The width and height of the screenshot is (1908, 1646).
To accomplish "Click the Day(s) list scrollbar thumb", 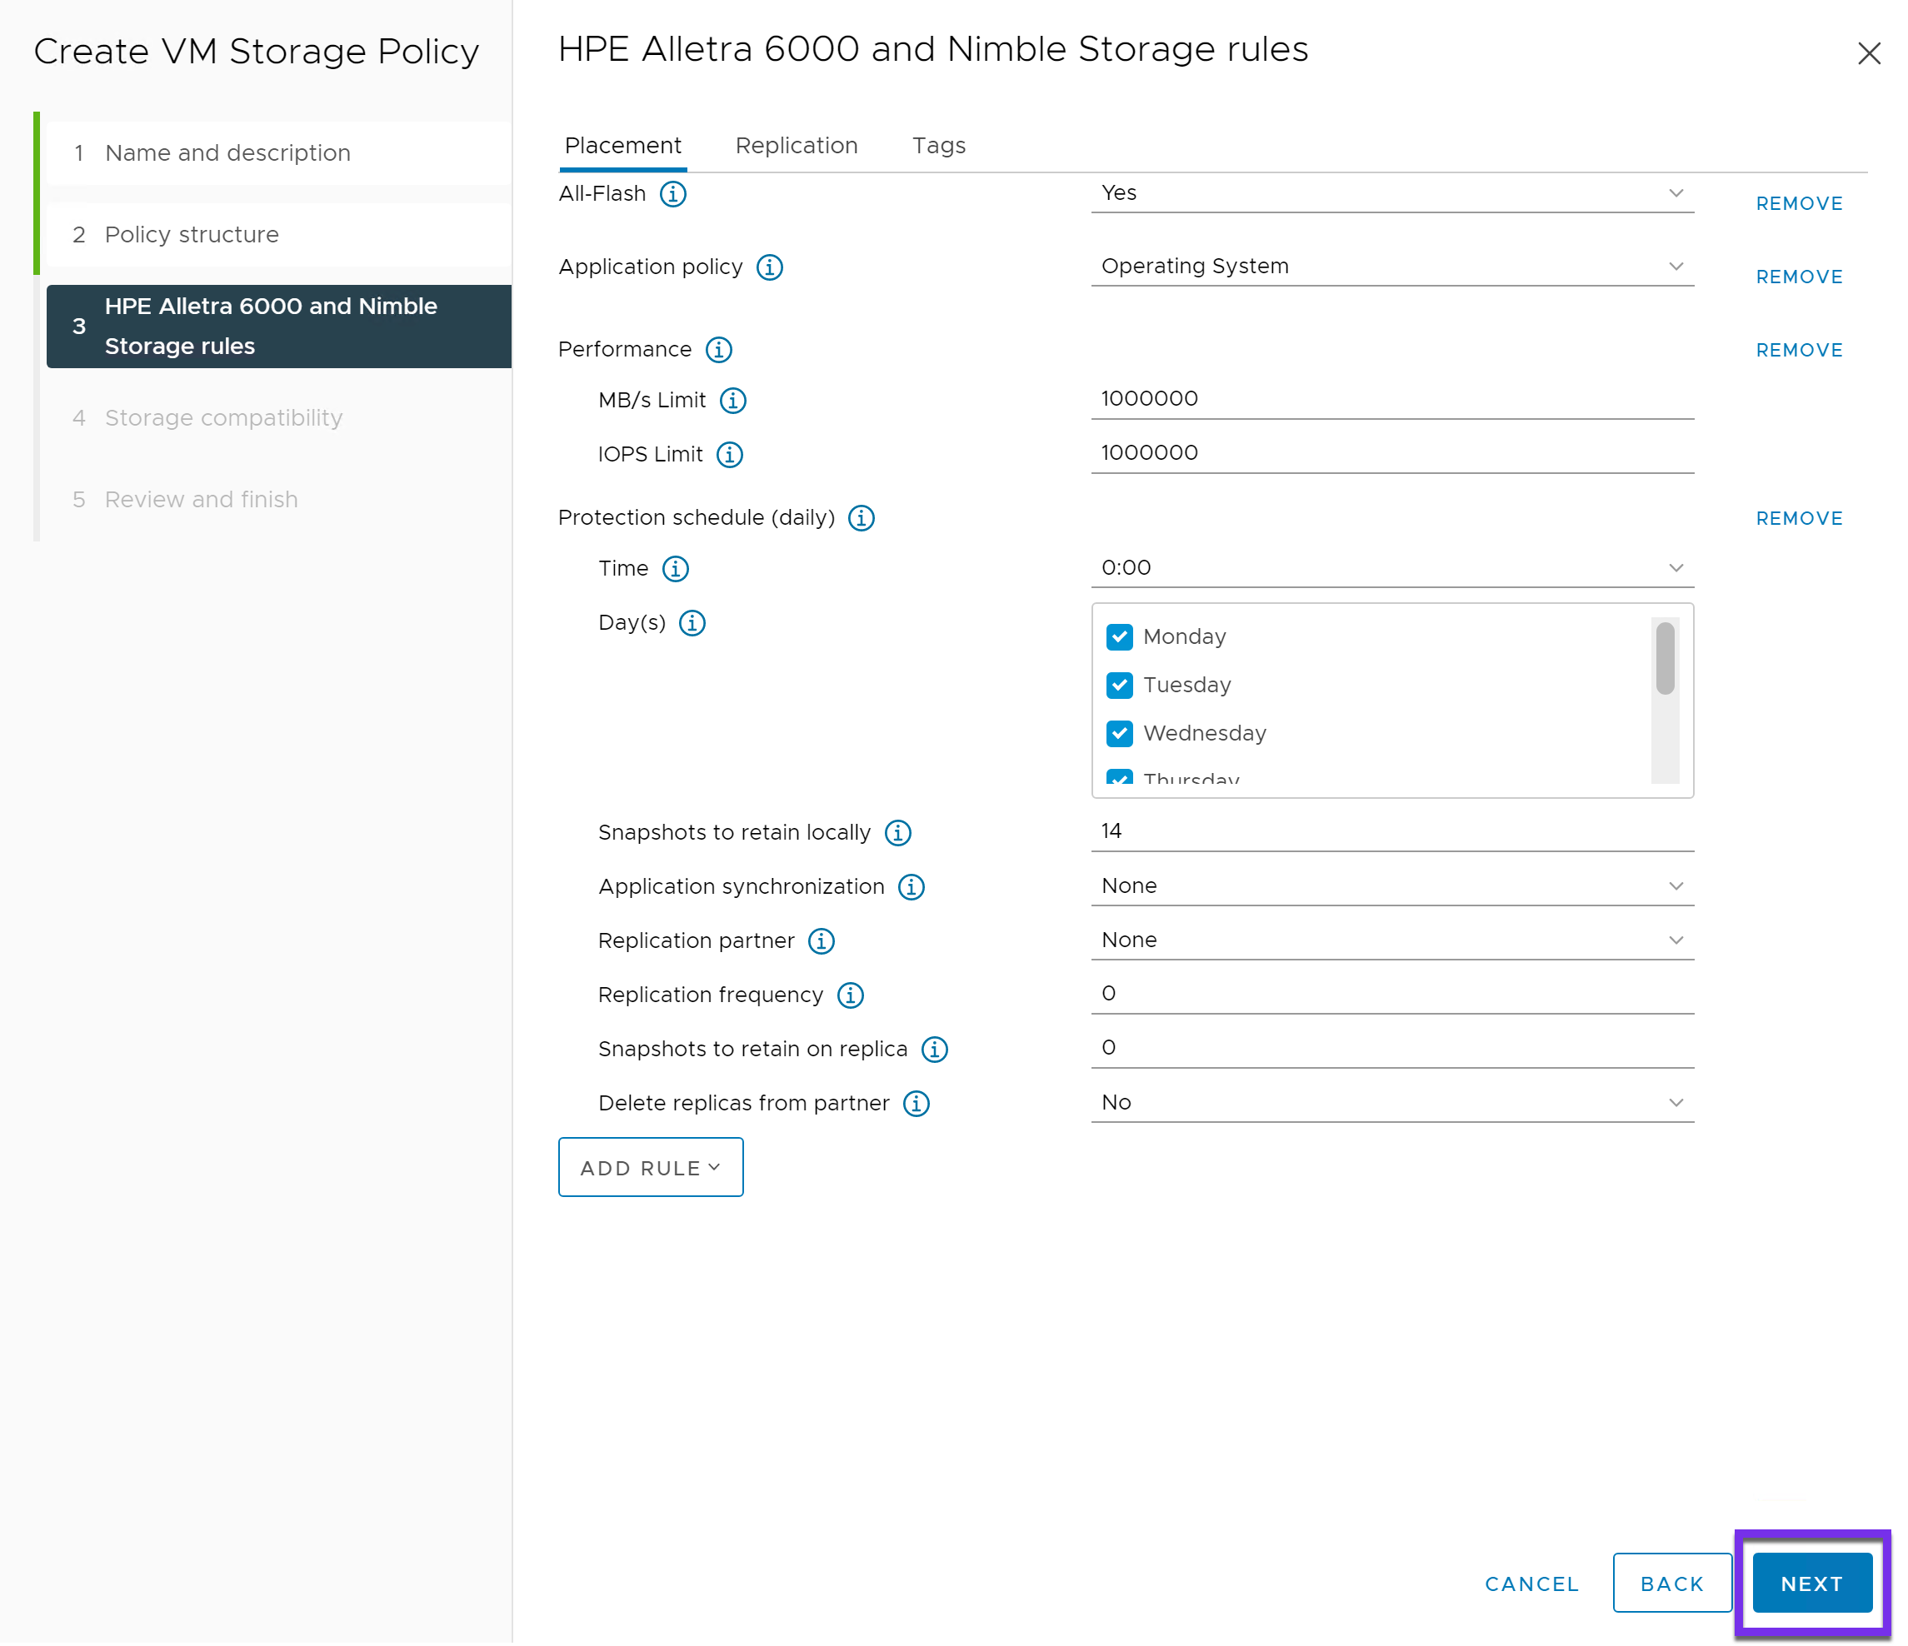I will 1665,658.
